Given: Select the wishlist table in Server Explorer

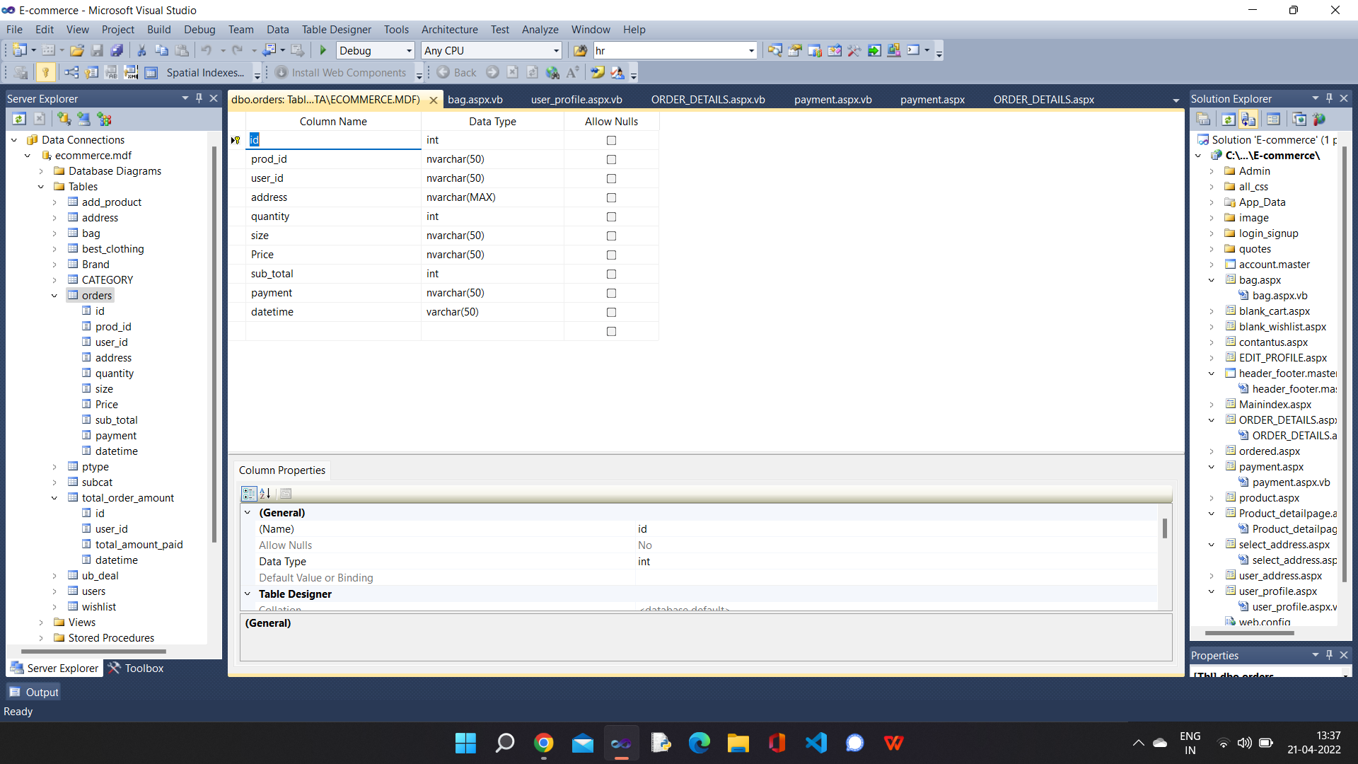Looking at the screenshot, I should [98, 607].
